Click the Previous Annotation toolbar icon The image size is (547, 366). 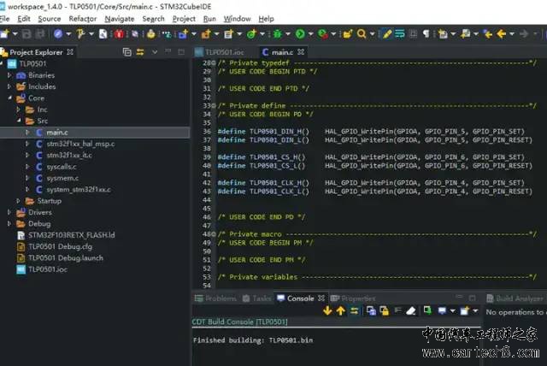465,34
